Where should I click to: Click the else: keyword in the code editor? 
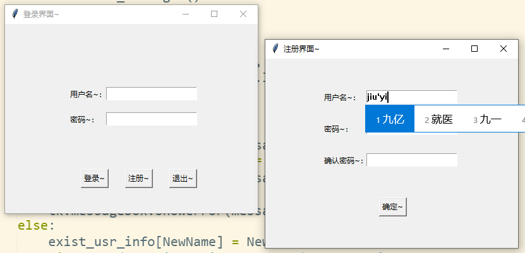pos(36,226)
